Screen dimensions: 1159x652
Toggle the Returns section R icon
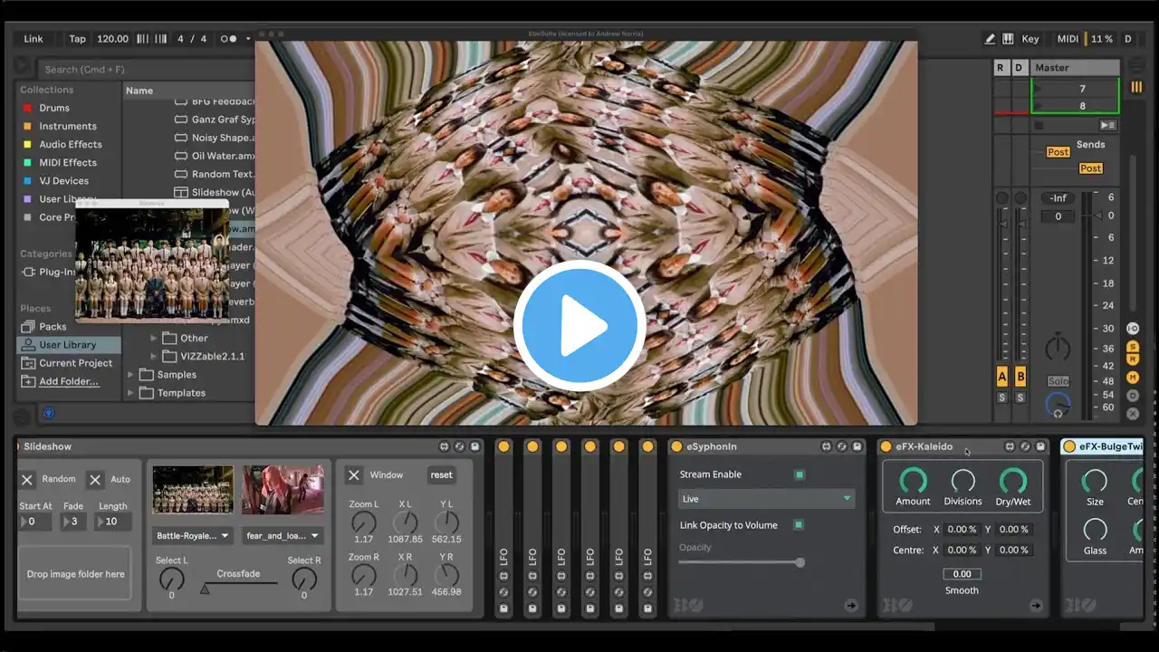(x=1132, y=360)
